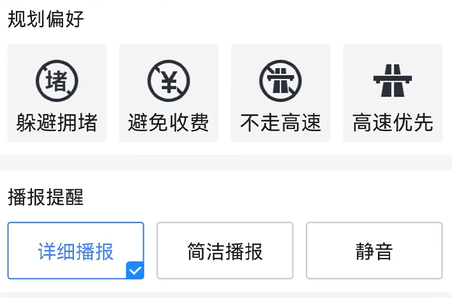Toggle the 不走高速 route preference tile
Image resolution: width=452 pixels, height=298 pixels.
280,93
